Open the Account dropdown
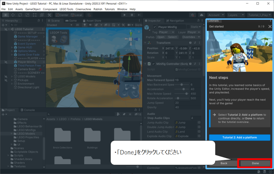Viewport: 274px width, 174px height. pos(216,15)
